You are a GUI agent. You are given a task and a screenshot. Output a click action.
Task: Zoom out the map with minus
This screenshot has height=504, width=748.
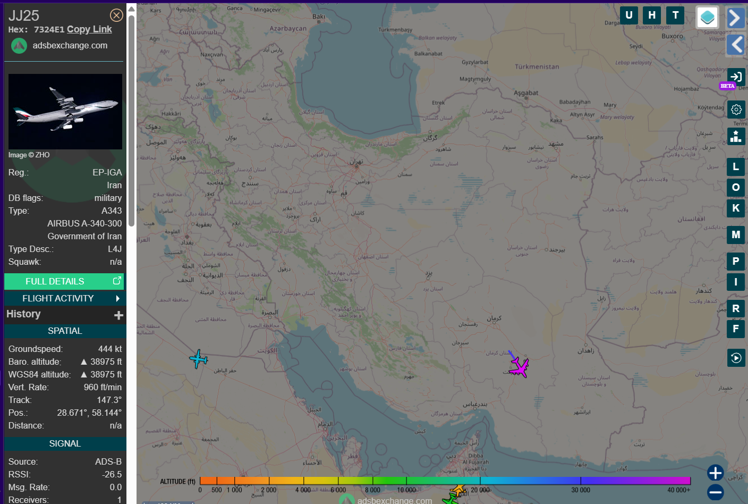(x=715, y=492)
